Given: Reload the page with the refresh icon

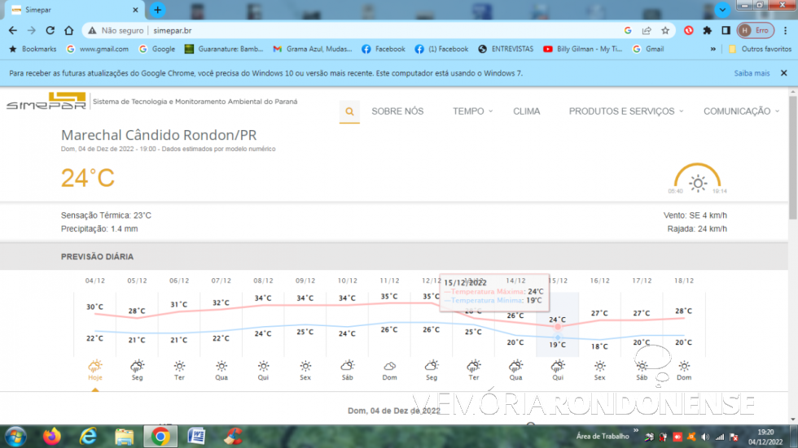Looking at the screenshot, I should coord(50,30).
